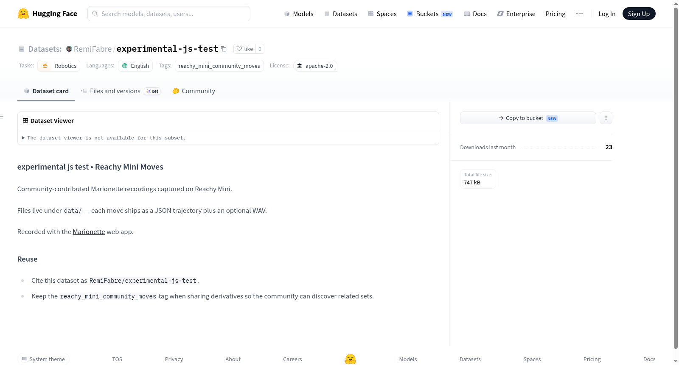Click the Reuse section heading
679x365 pixels.
(x=27, y=259)
